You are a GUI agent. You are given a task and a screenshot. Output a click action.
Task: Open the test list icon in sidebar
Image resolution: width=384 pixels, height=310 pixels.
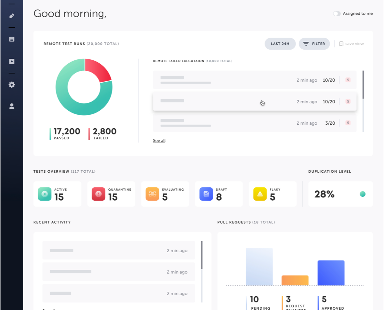11,39
